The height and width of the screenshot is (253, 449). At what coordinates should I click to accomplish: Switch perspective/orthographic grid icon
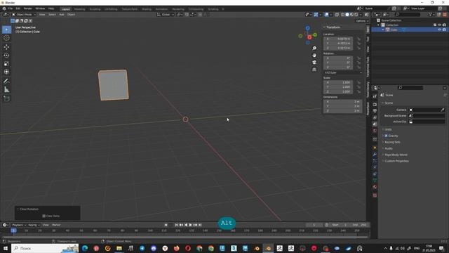tap(314, 70)
